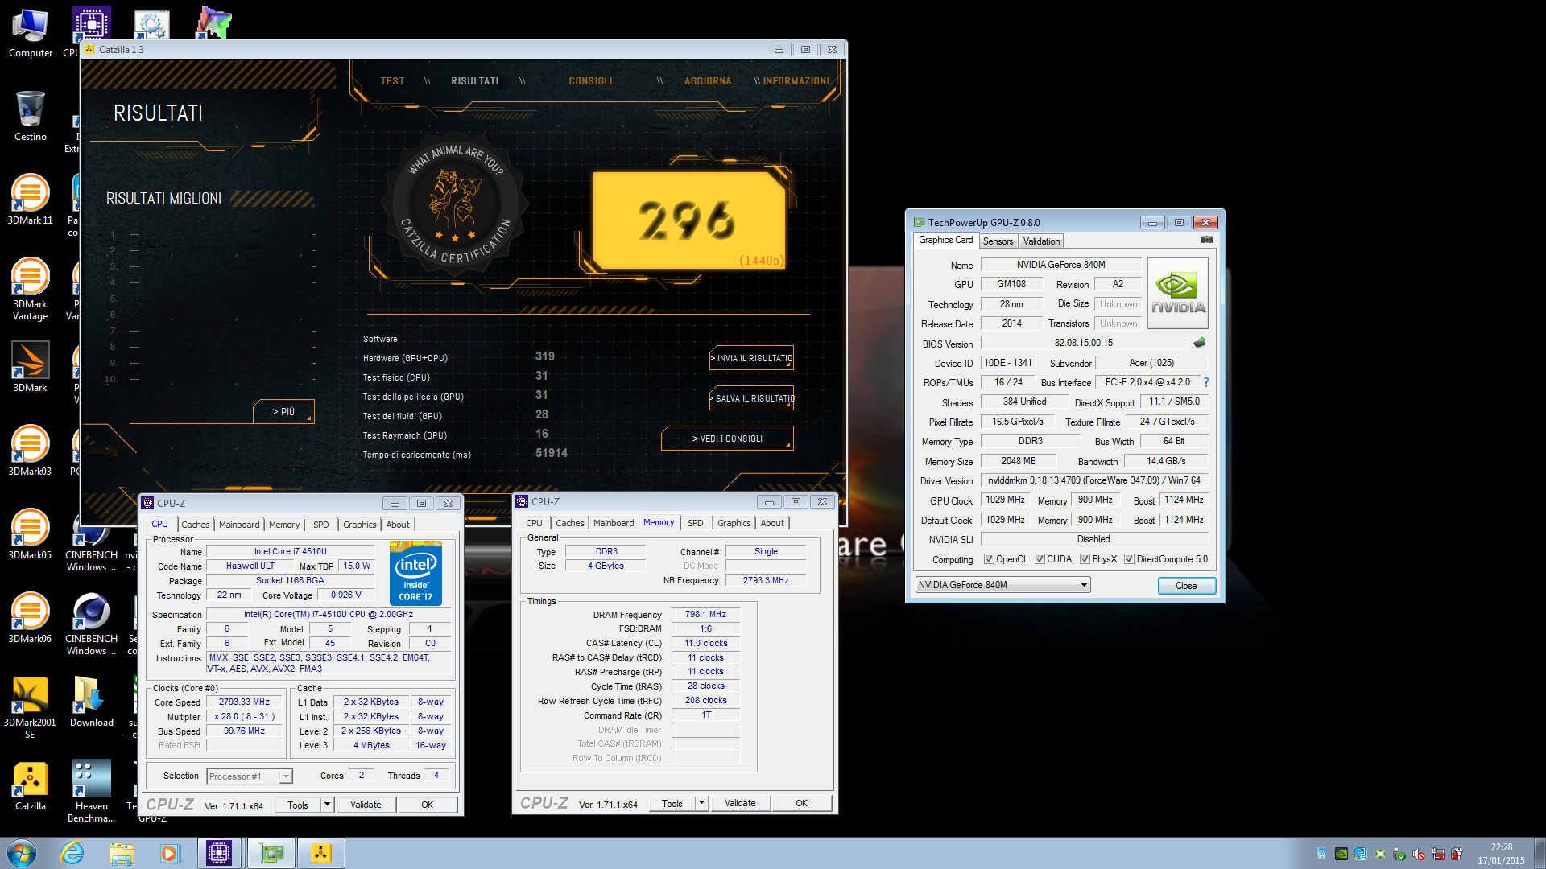Launch the 3DMark 11 desktop shortcut
1546x869 pixels.
point(31,200)
